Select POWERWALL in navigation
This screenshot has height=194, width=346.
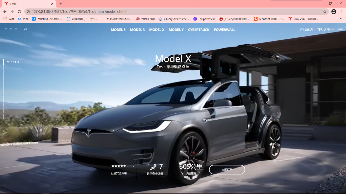pyautogui.click(x=225, y=30)
